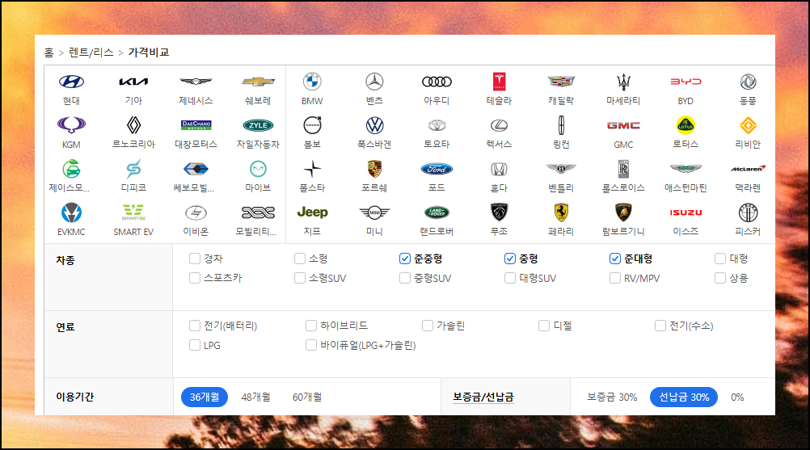Enable 전기(수소) fuel filter
Viewport: 810px width, 450px height.
click(660, 326)
